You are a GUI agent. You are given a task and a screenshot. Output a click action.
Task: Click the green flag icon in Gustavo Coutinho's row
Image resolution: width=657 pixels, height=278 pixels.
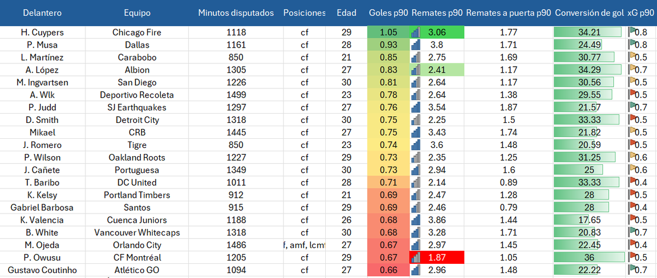click(632, 270)
